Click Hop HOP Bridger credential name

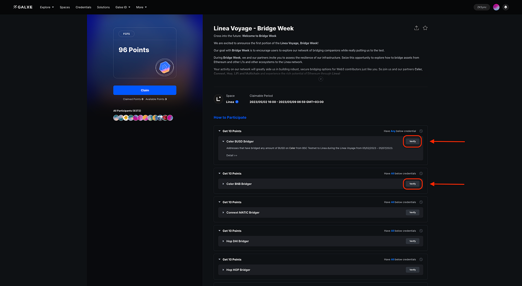(x=238, y=270)
